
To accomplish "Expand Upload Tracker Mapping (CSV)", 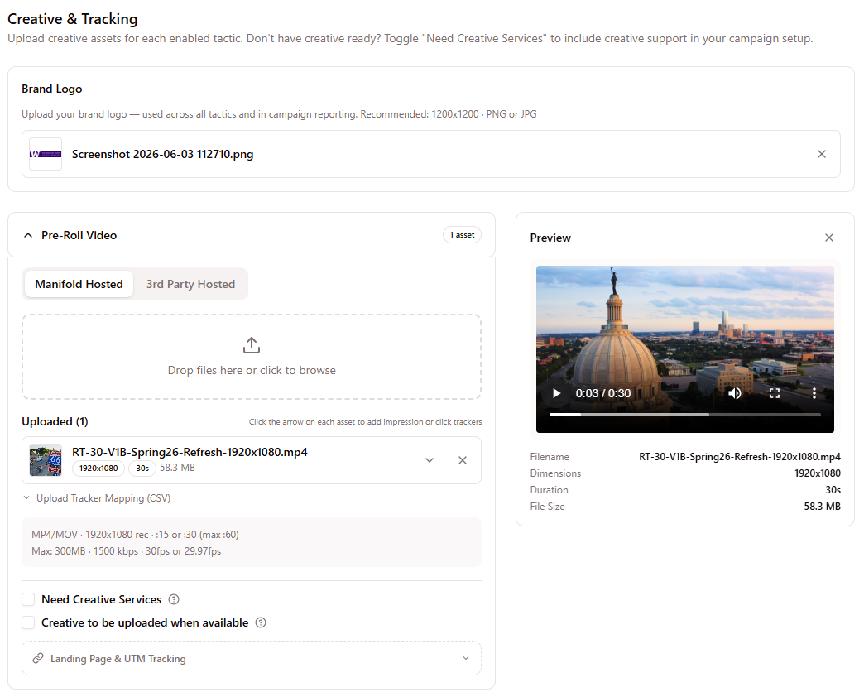I will pyautogui.click(x=97, y=498).
